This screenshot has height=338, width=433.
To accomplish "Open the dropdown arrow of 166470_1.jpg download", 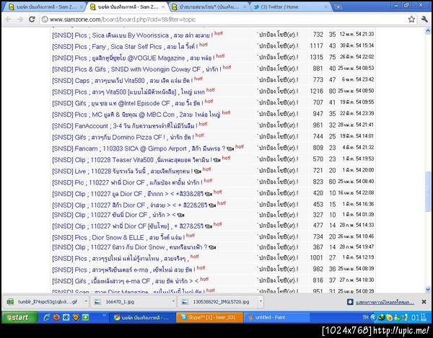I will pos(173,301).
